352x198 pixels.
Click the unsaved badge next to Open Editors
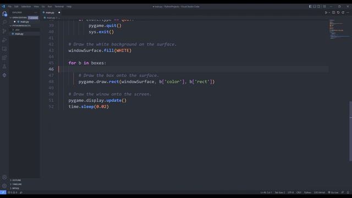(x=33, y=18)
